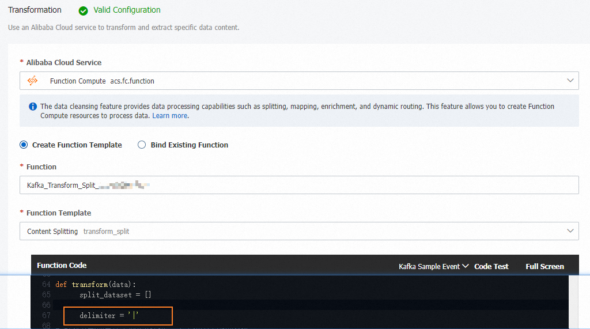
Task: Select the Create Function Template radio button
Action: pyautogui.click(x=24, y=145)
